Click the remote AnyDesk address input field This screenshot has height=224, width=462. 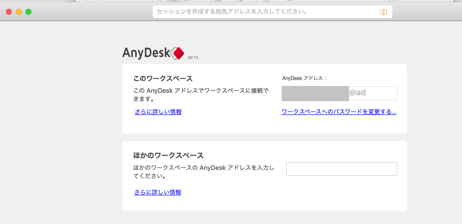tap(342, 169)
